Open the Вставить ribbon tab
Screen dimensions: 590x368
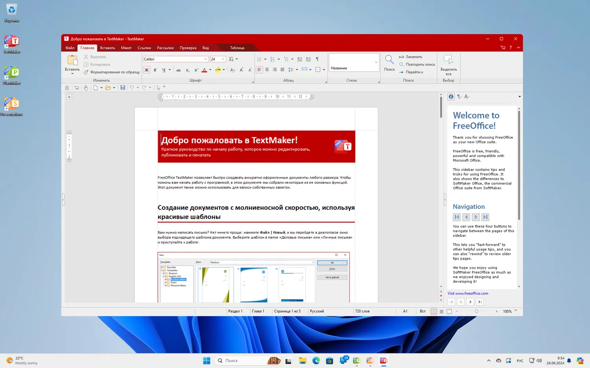coord(107,48)
